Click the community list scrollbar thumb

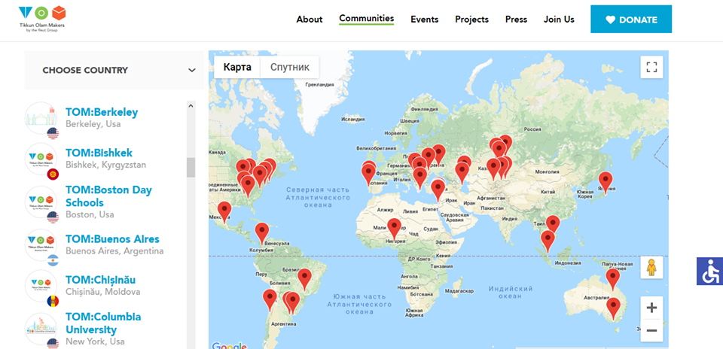pyautogui.click(x=191, y=167)
